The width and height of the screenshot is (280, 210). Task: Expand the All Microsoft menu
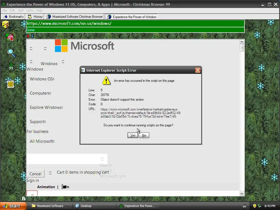point(42,141)
